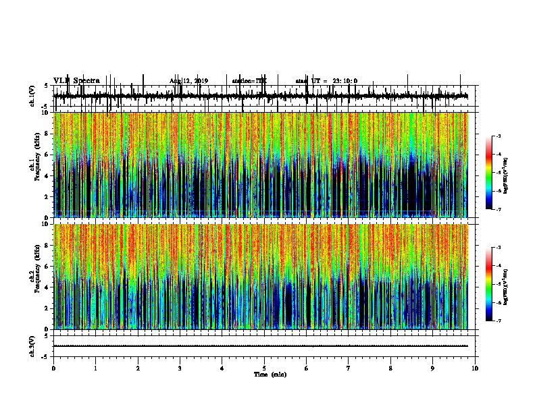
Task: Click time axis tick label "3"
Action: [180, 368]
